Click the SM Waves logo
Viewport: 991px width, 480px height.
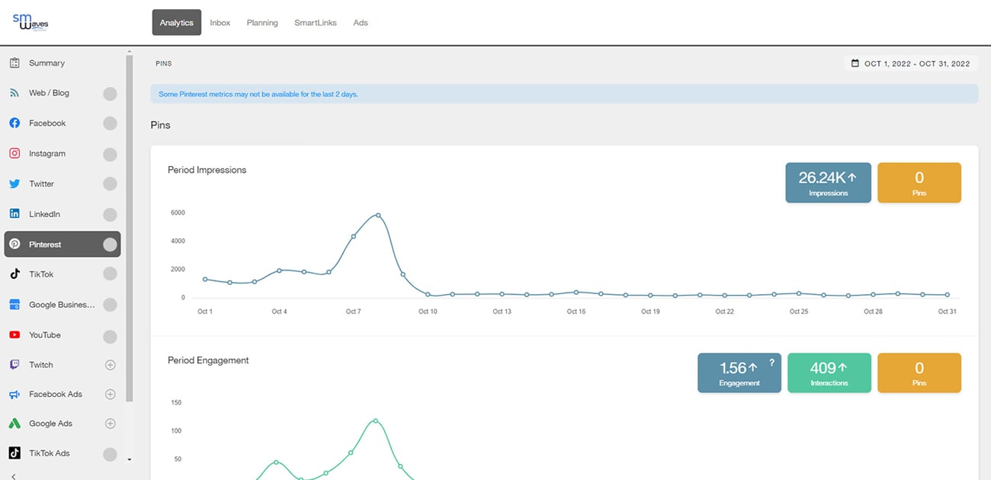pos(30,22)
